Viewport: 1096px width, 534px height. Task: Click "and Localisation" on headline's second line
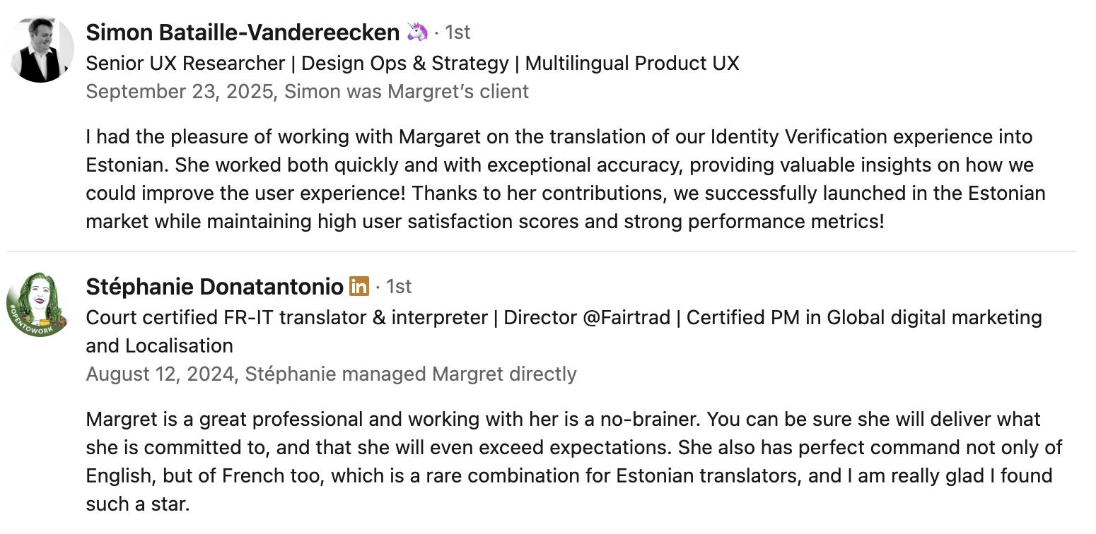click(159, 345)
